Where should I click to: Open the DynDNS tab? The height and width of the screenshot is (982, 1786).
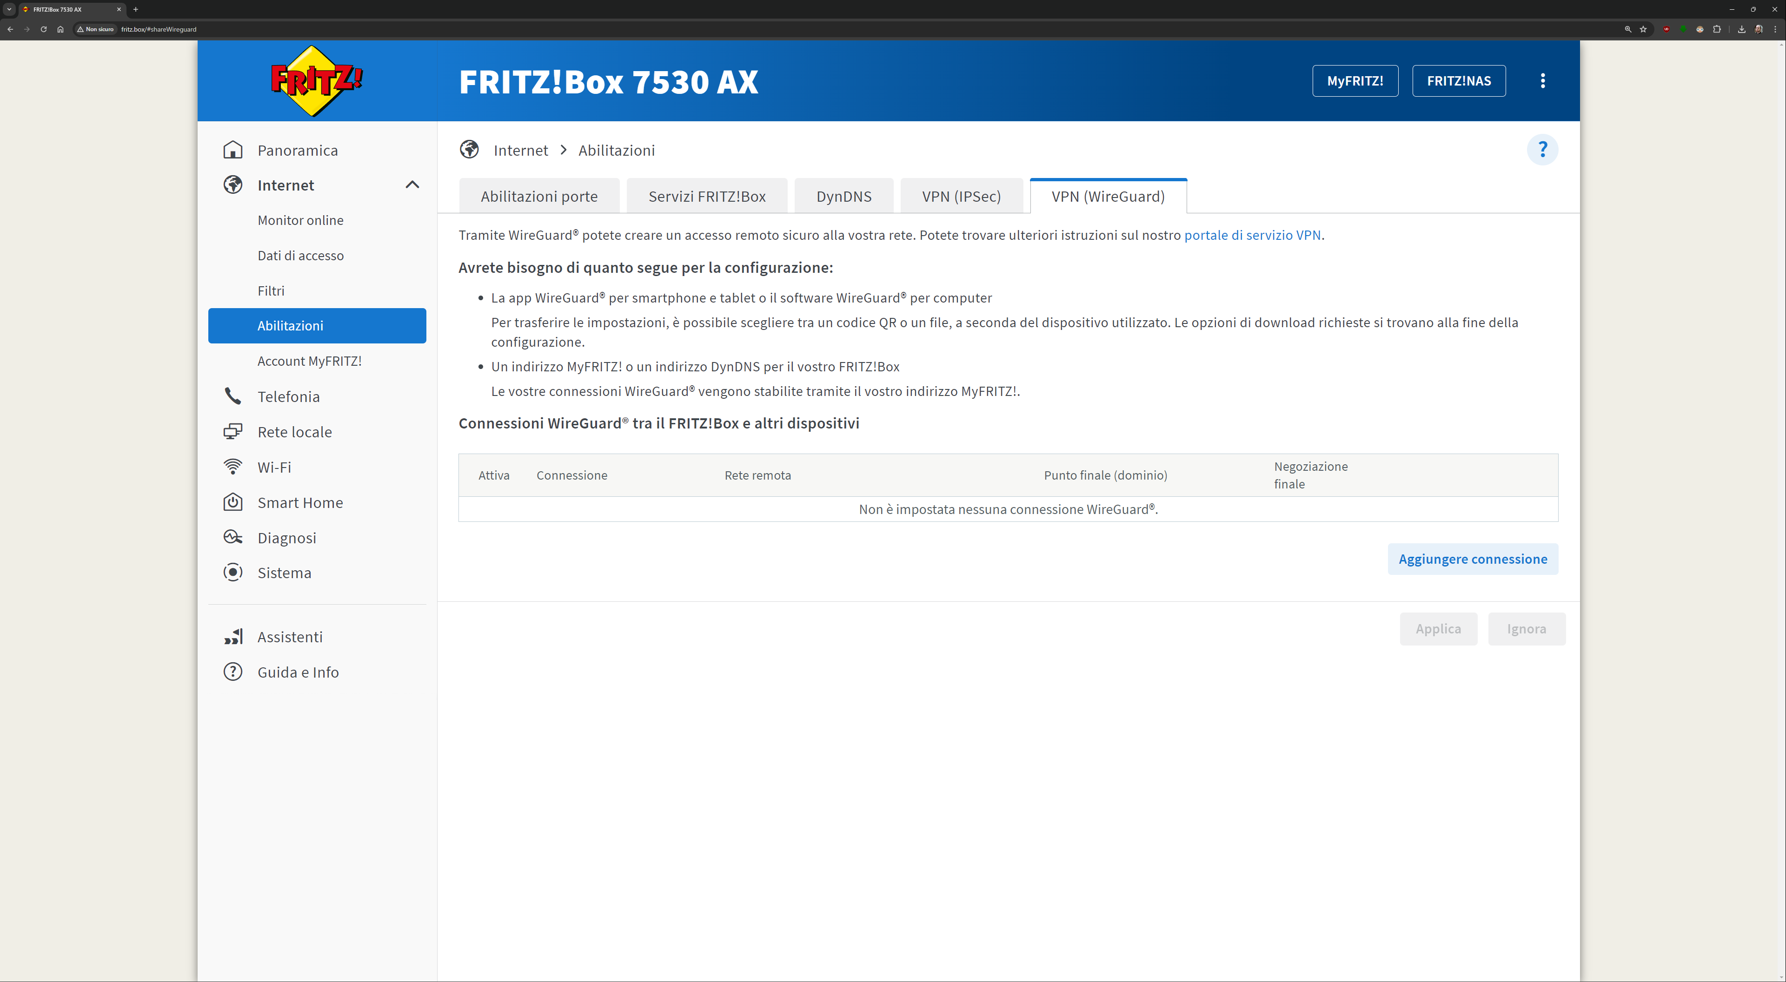pyautogui.click(x=843, y=197)
